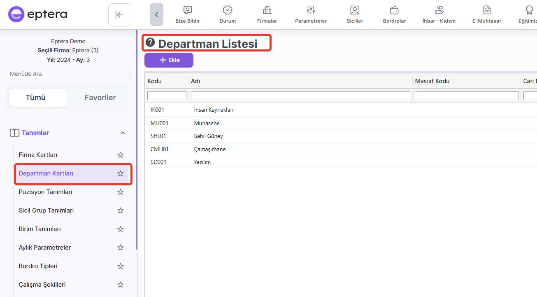Screen dimensions: 537x297
Task: Open Parametreler sliders icon
Action: click(x=311, y=10)
